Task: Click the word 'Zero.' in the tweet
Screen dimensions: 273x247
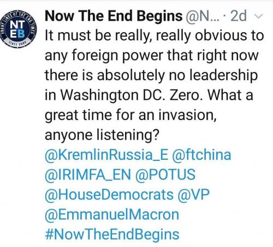Action: pyautogui.click(x=186, y=95)
